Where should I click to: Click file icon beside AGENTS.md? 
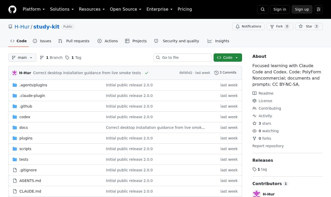tap(15, 181)
